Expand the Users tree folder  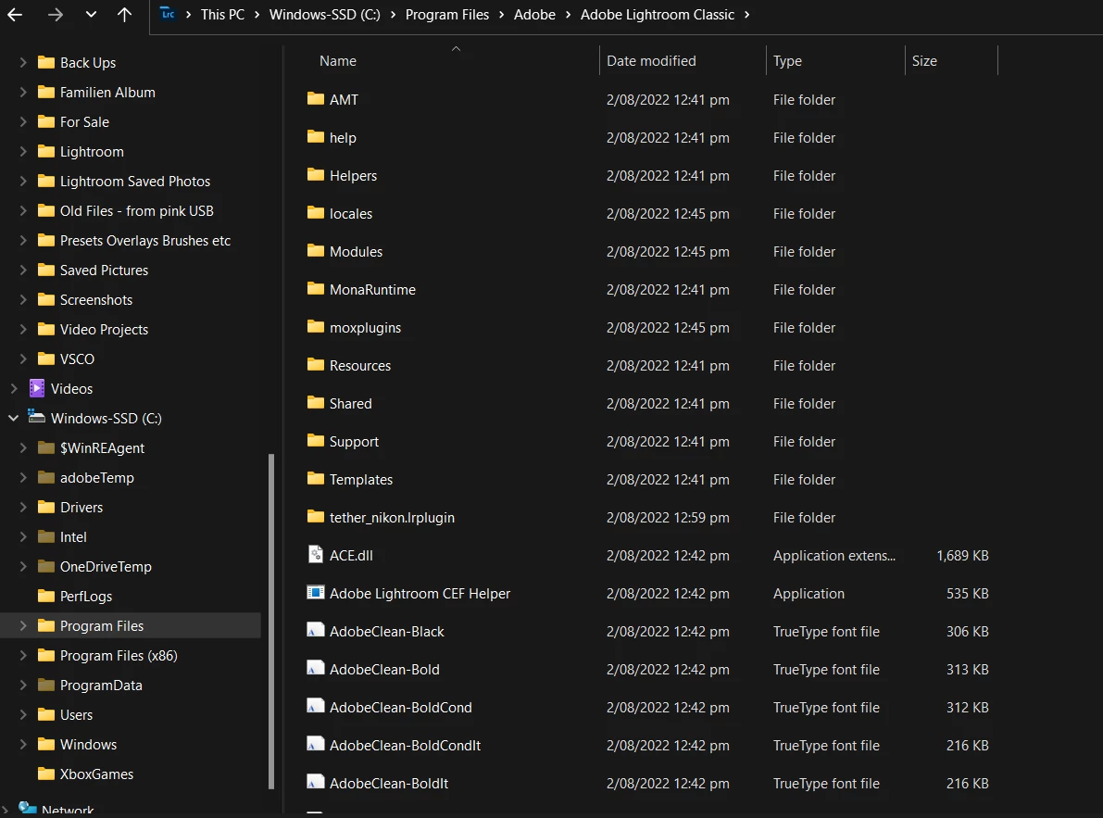(23, 714)
